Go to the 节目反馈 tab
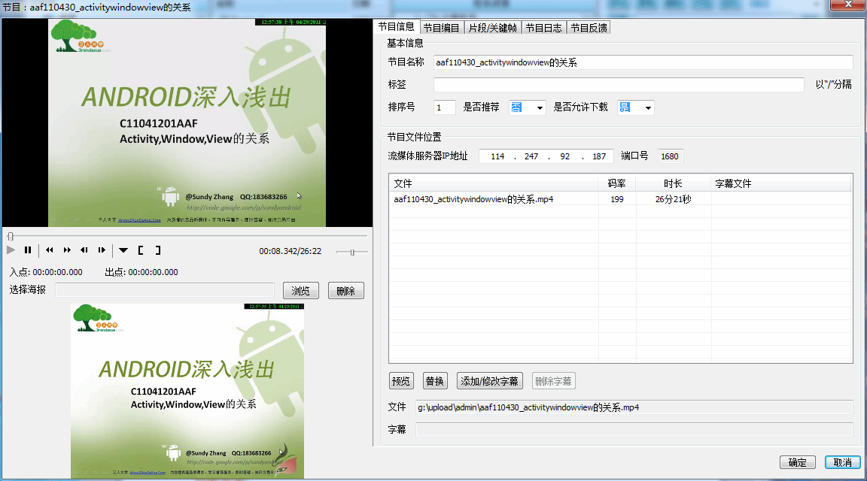The width and height of the screenshot is (867, 481). [589, 28]
